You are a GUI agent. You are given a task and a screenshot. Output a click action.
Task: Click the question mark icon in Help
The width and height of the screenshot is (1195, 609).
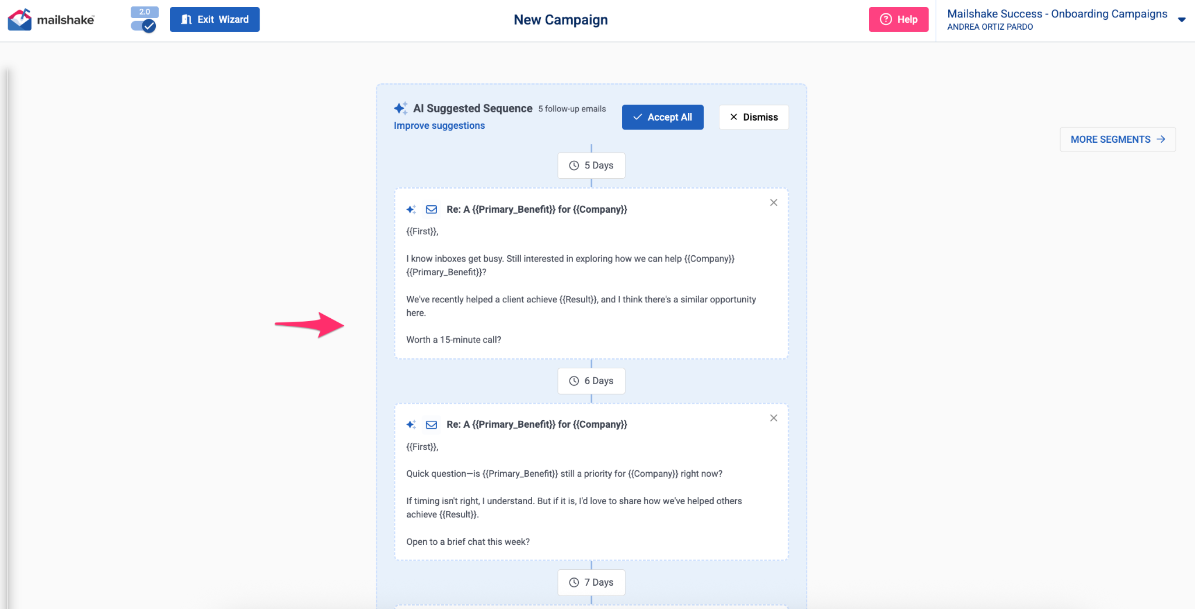point(886,19)
